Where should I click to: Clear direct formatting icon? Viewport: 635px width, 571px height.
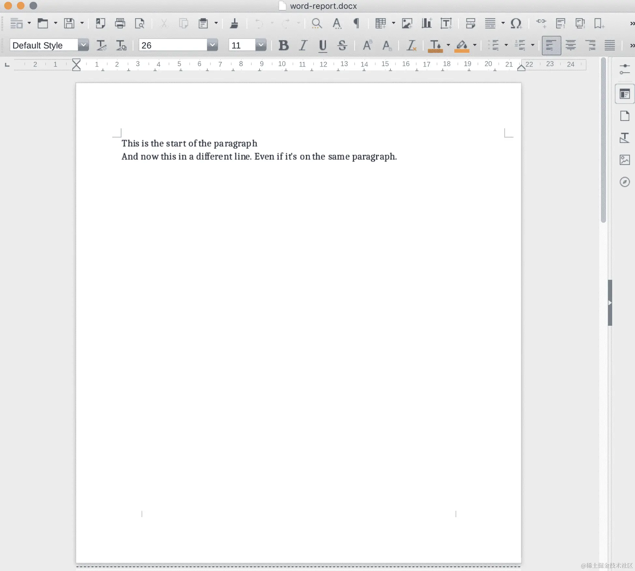[412, 45]
